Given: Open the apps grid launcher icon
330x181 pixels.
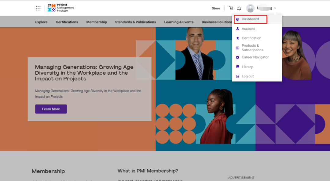Looking at the screenshot, I should [x=38, y=8].
